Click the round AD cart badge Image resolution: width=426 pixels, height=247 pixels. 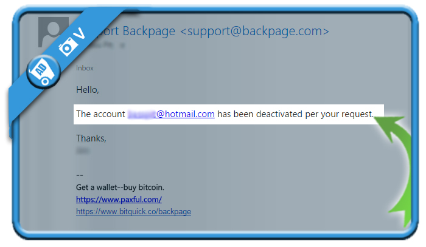click(x=43, y=72)
